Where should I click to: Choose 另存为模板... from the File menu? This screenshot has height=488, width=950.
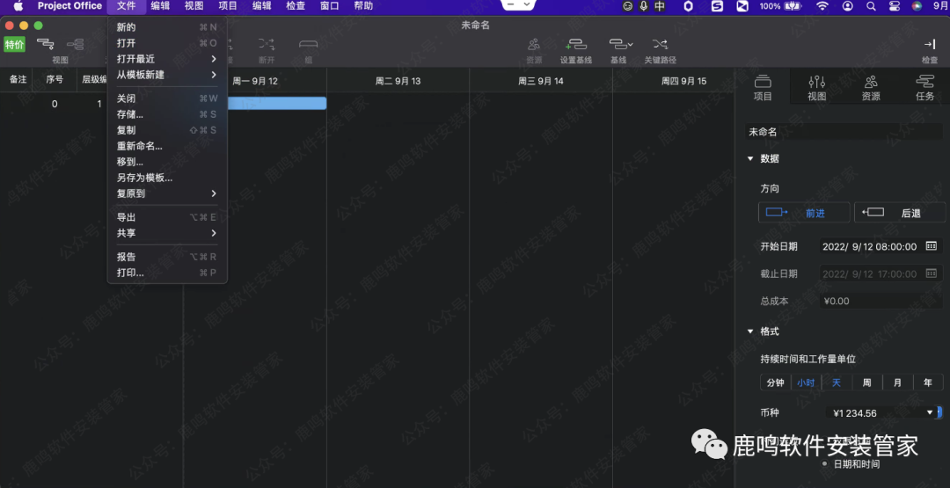144,178
